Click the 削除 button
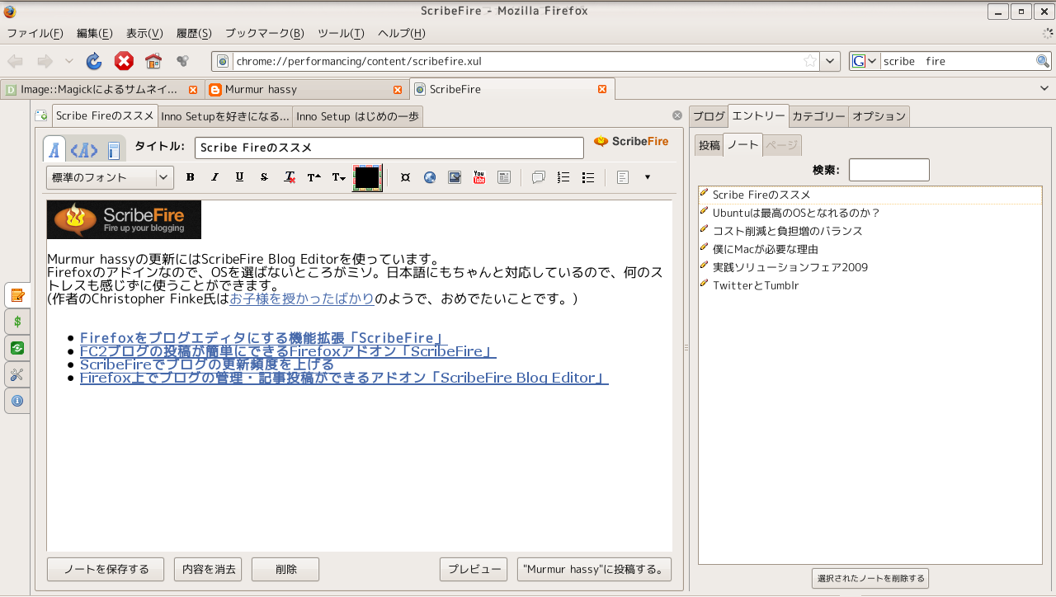Image resolution: width=1056 pixels, height=597 pixels. click(x=285, y=569)
